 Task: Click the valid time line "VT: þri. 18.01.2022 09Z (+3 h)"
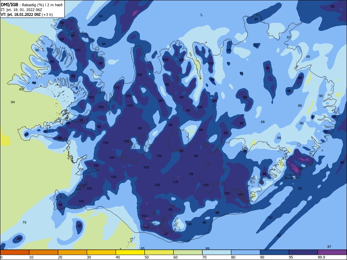pyautogui.click(x=27, y=15)
